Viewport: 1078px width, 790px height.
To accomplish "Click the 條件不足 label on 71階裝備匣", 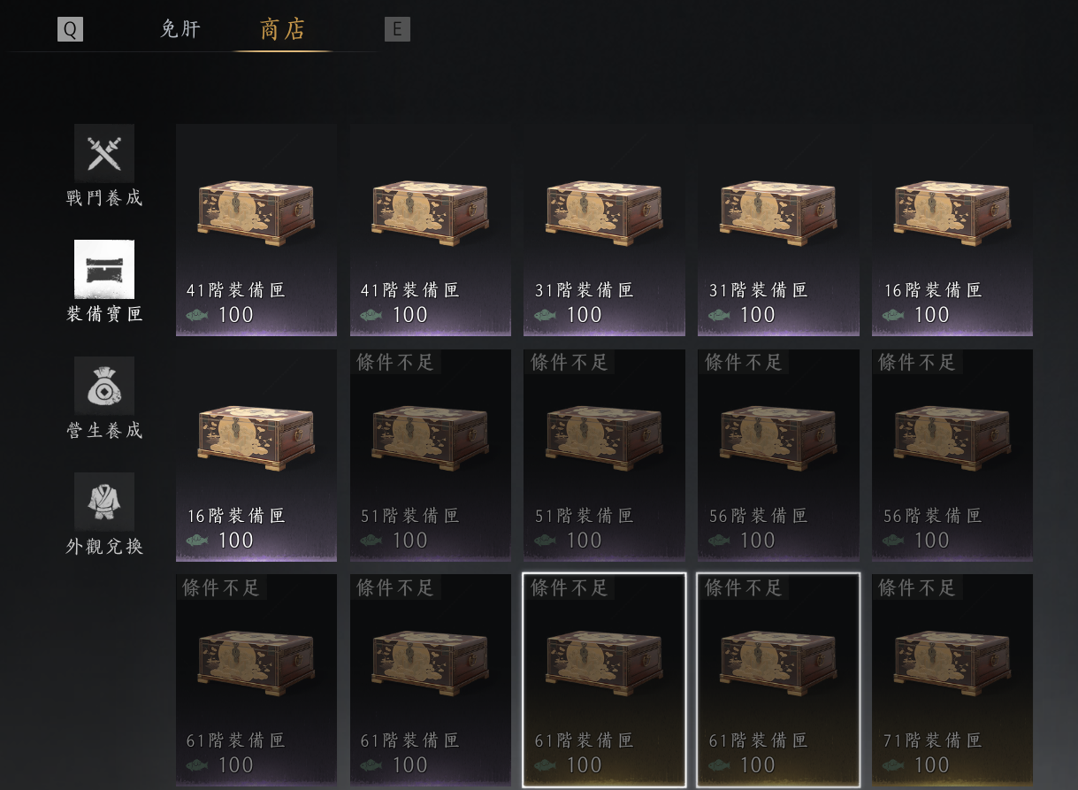I will click(917, 587).
